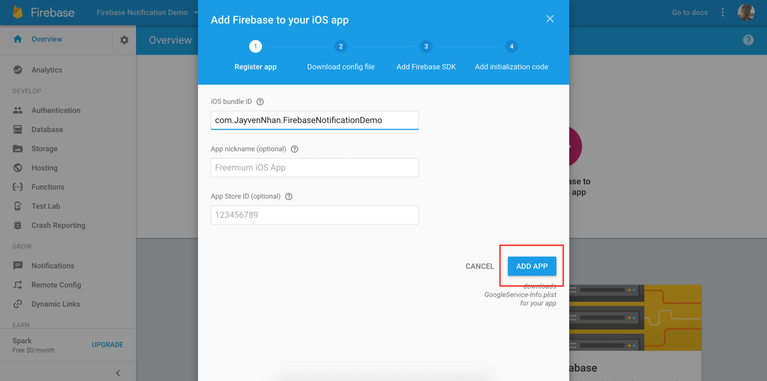Viewport: 767px width, 381px height.
Task: Click the iOS bundle ID help icon
Action: pos(260,101)
